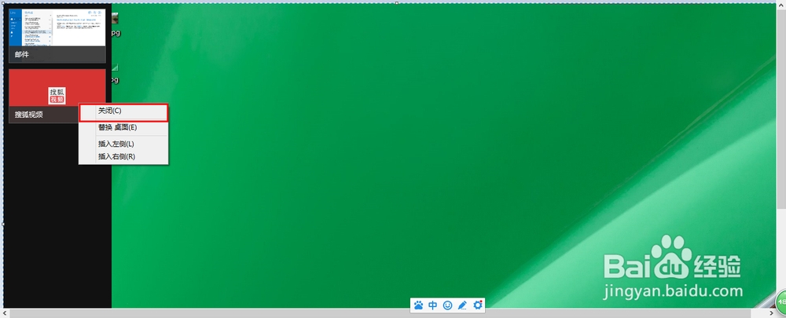Click the pen handwriting icon in the IME bar

pyautogui.click(x=462, y=305)
